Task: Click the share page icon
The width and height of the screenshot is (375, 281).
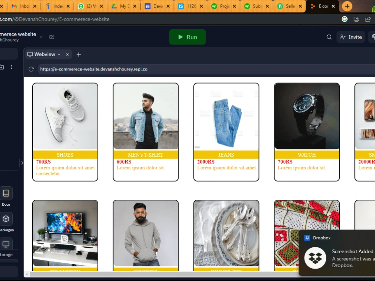Action: [x=368, y=19]
